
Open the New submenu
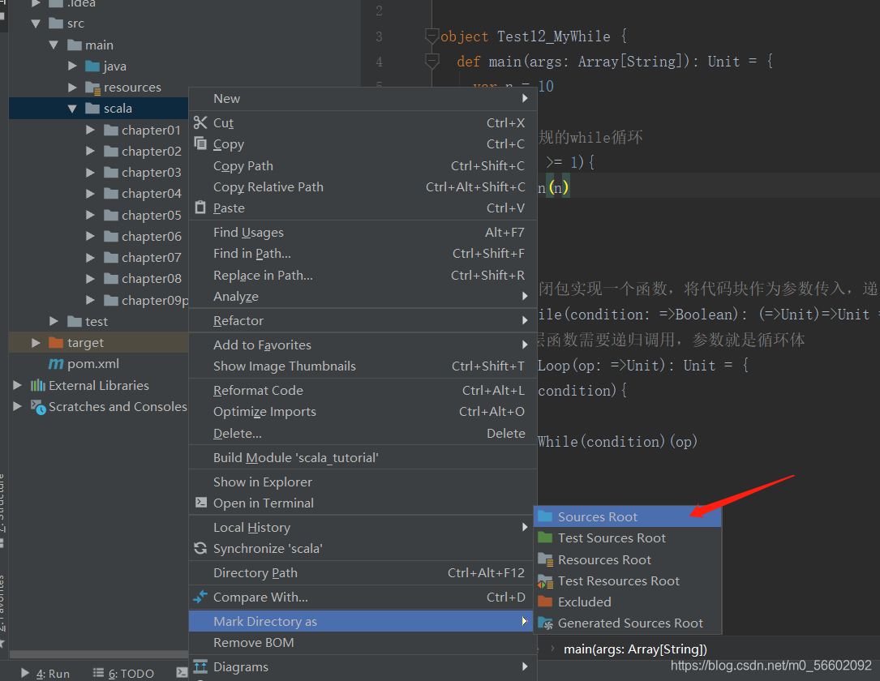(363, 98)
